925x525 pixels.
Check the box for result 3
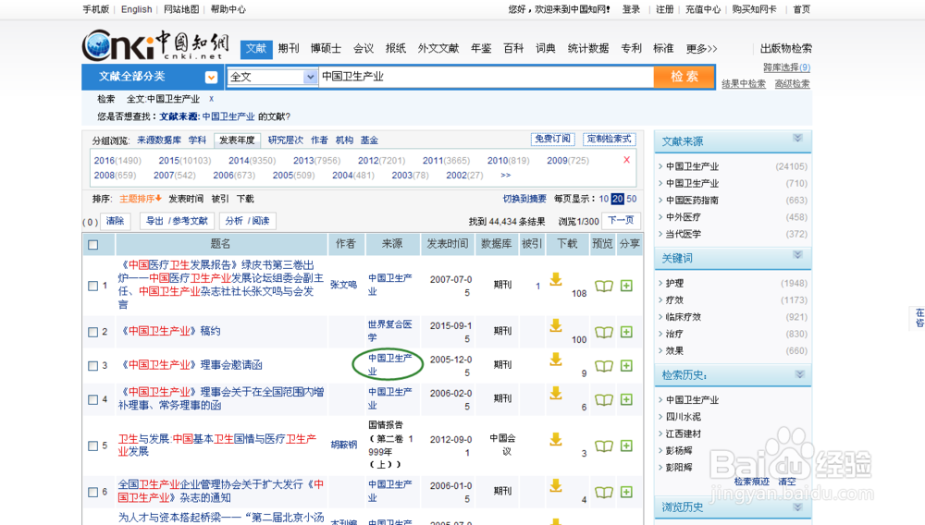(x=92, y=366)
